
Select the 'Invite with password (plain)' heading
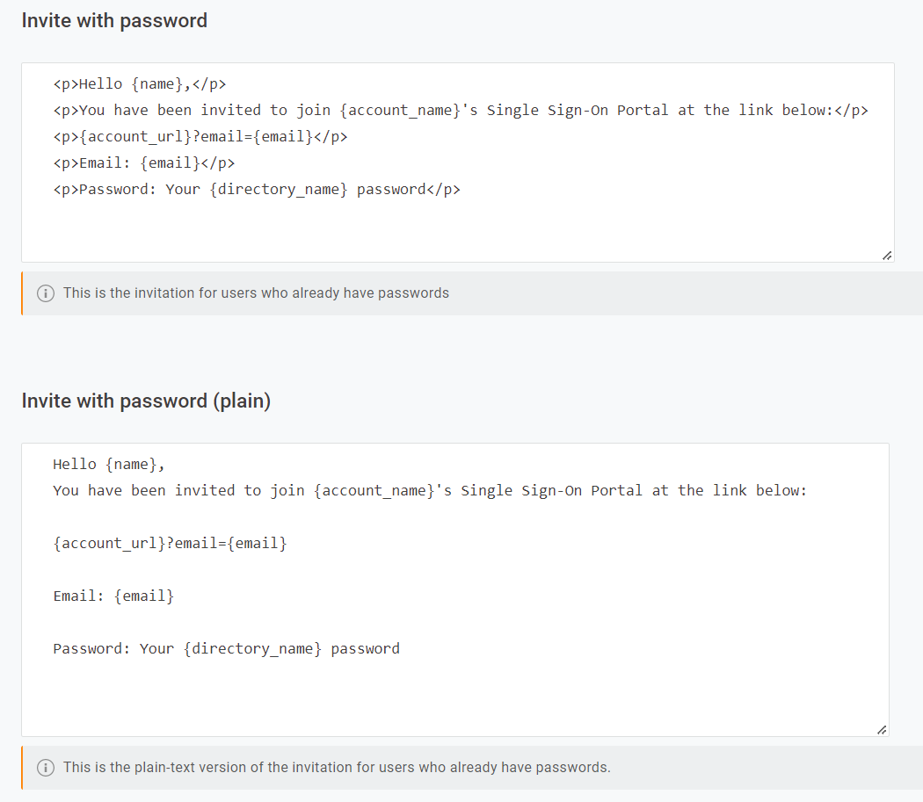pos(146,401)
